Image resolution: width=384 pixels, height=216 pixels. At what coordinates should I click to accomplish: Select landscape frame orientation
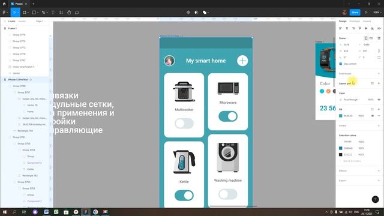[x=371, y=38]
